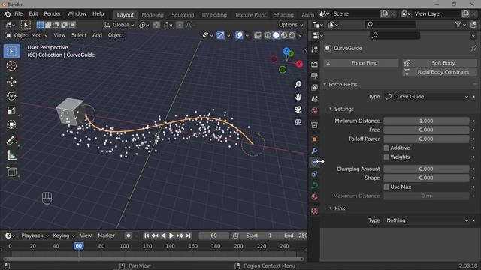Open the World properties tab
This screenshot has height=270, width=481.
point(314,110)
